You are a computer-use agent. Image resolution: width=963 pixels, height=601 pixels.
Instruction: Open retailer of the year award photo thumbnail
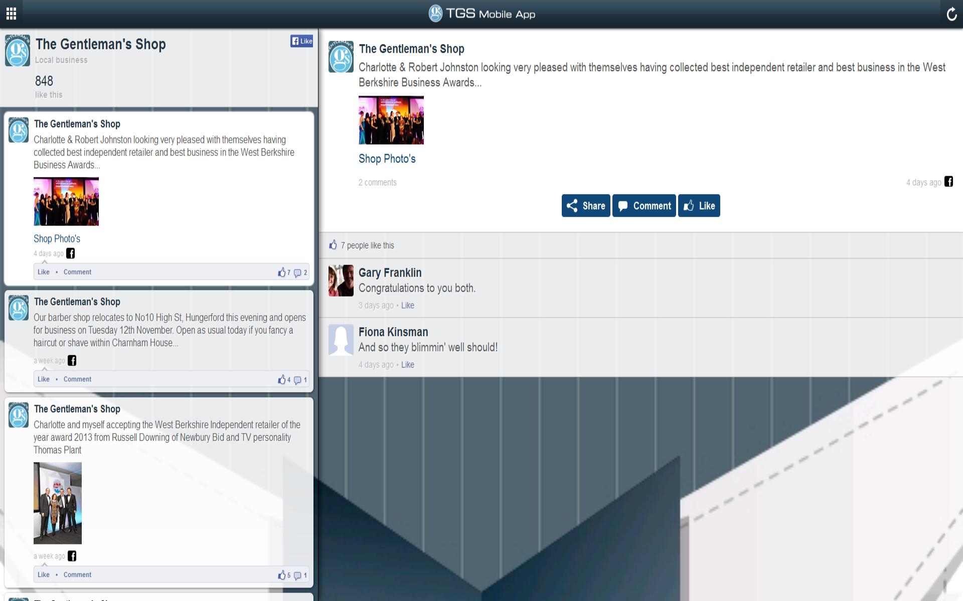58,503
